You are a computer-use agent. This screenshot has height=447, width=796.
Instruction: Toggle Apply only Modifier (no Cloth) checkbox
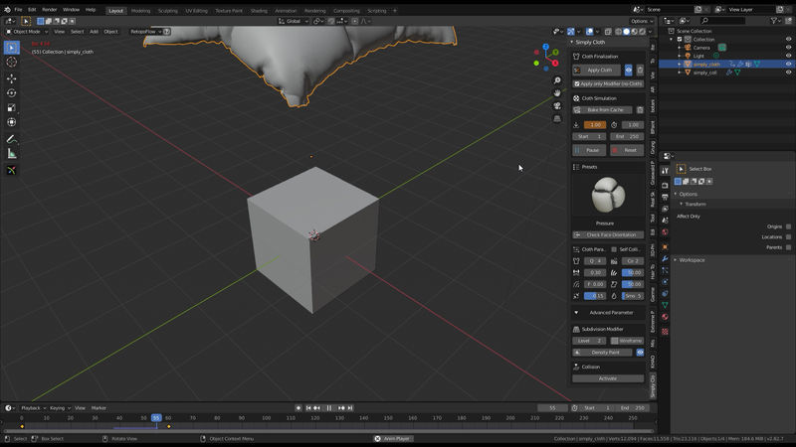tap(577, 83)
